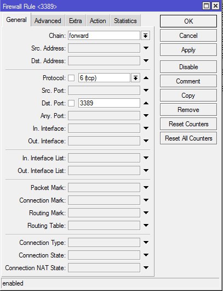Expand the Connection Mark field
223x291 pixels.
[146, 200]
